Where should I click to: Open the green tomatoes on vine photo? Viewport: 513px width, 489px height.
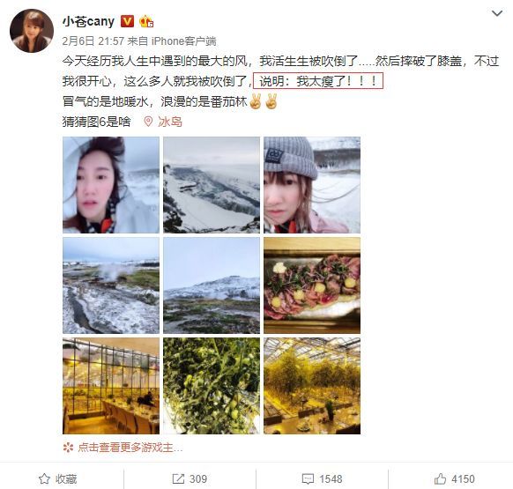coord(212,386)
